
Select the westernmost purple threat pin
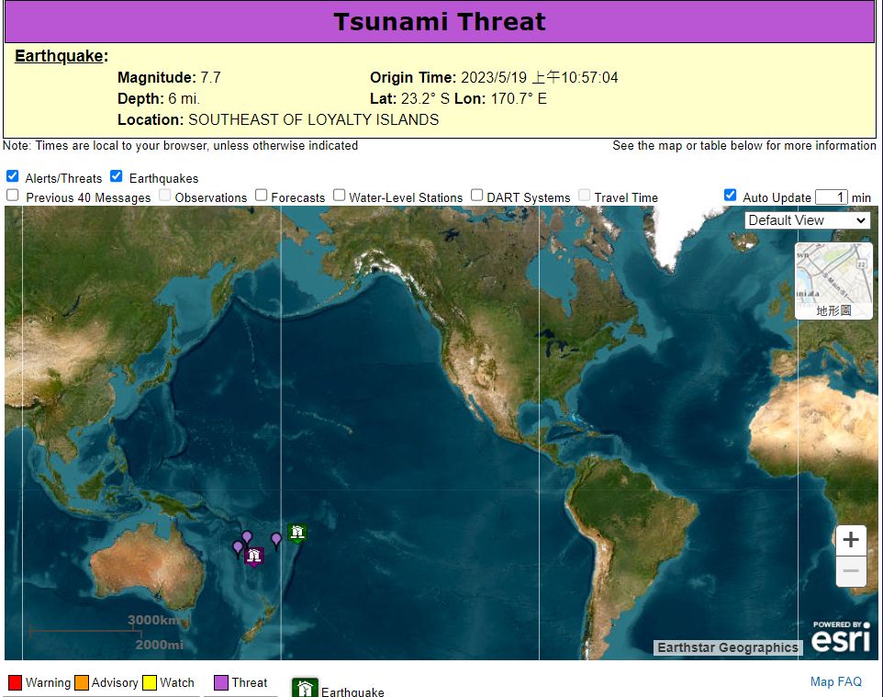coord(238,548)
